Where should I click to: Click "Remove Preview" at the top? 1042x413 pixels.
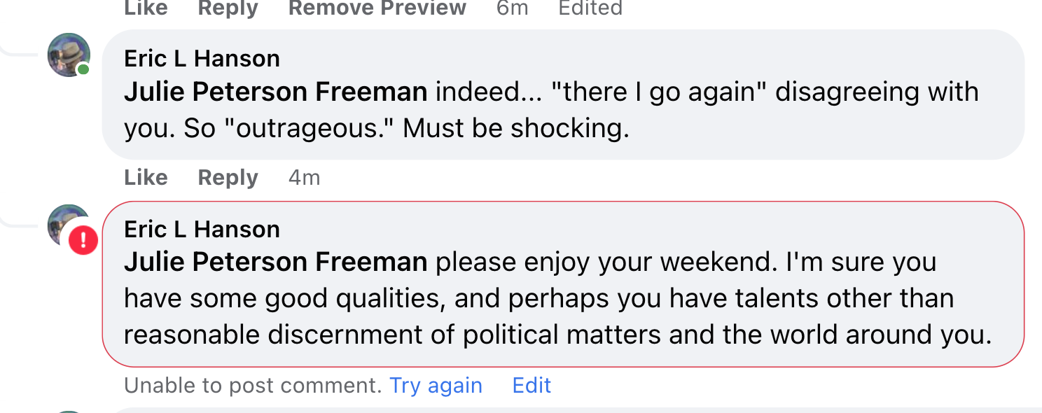377,8
